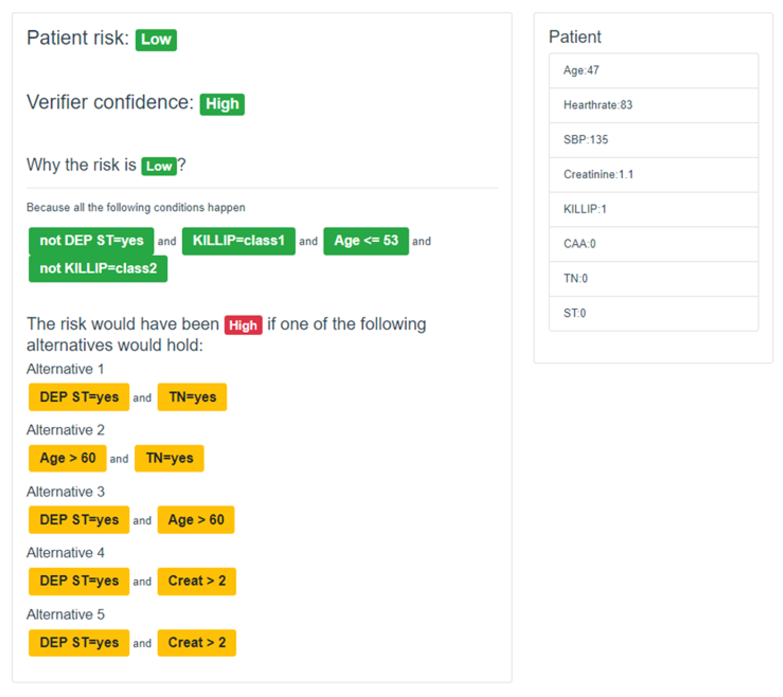
Task: Select 'Age > 60' tag under Alternative 2
Action: tap(67, 458)
